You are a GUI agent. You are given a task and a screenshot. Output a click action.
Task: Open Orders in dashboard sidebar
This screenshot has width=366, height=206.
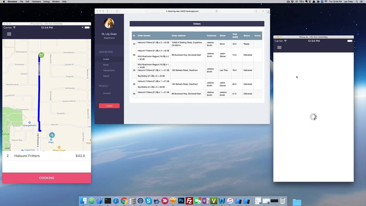click(106, 59)
